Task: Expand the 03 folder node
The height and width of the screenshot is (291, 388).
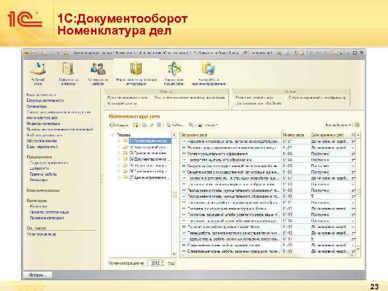Action: coord(119,153)
